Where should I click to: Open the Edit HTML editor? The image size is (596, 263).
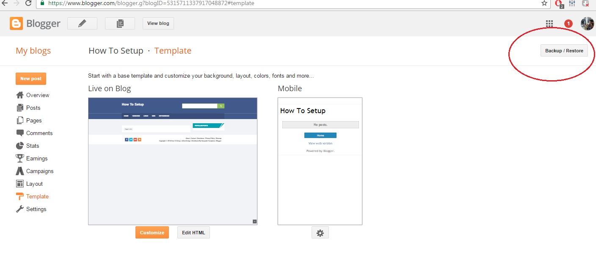(x=193, y=232)
